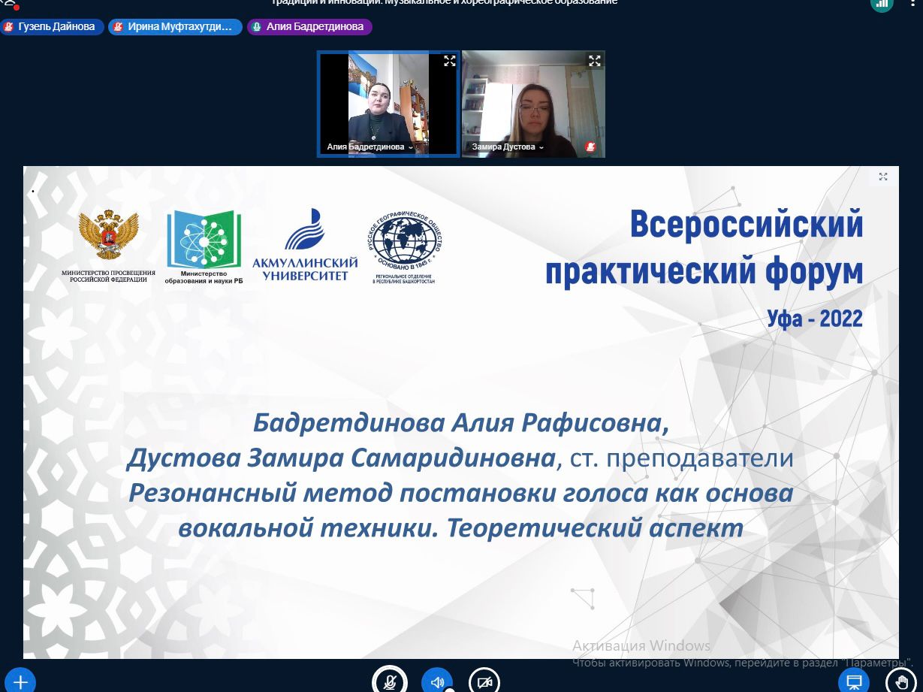923x692 pixels.
Task: Click the blue plus Actions button
Action: [x=20, y=681]
